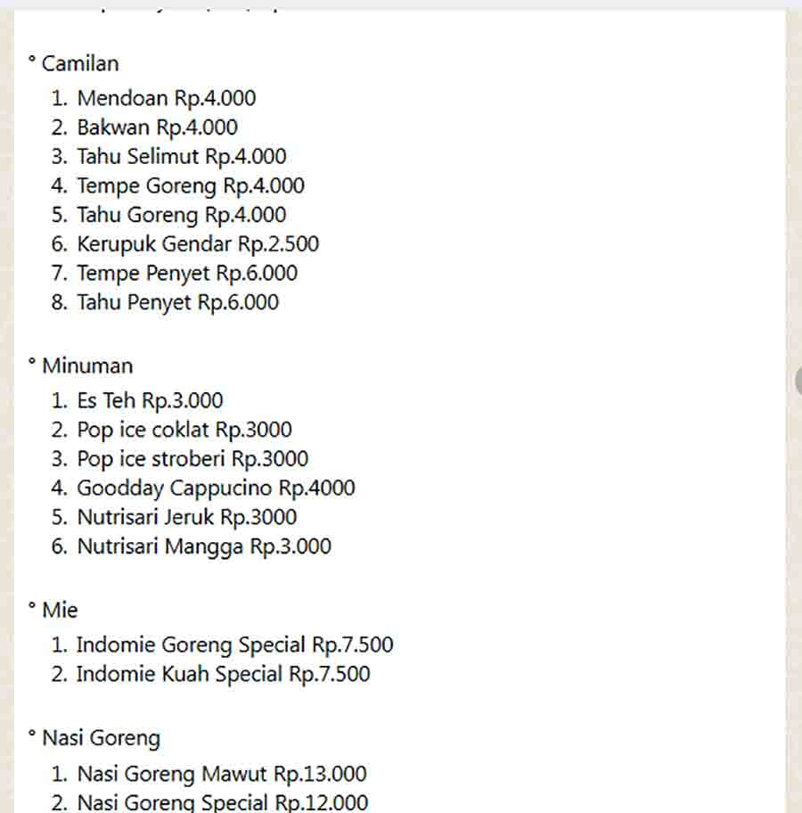Screen dimensions: 802x813
Task: Select the Tahu Penyet item
Action: 177,302
